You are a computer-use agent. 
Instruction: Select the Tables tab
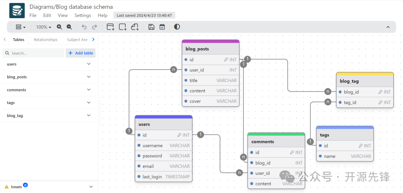point(19,40)
